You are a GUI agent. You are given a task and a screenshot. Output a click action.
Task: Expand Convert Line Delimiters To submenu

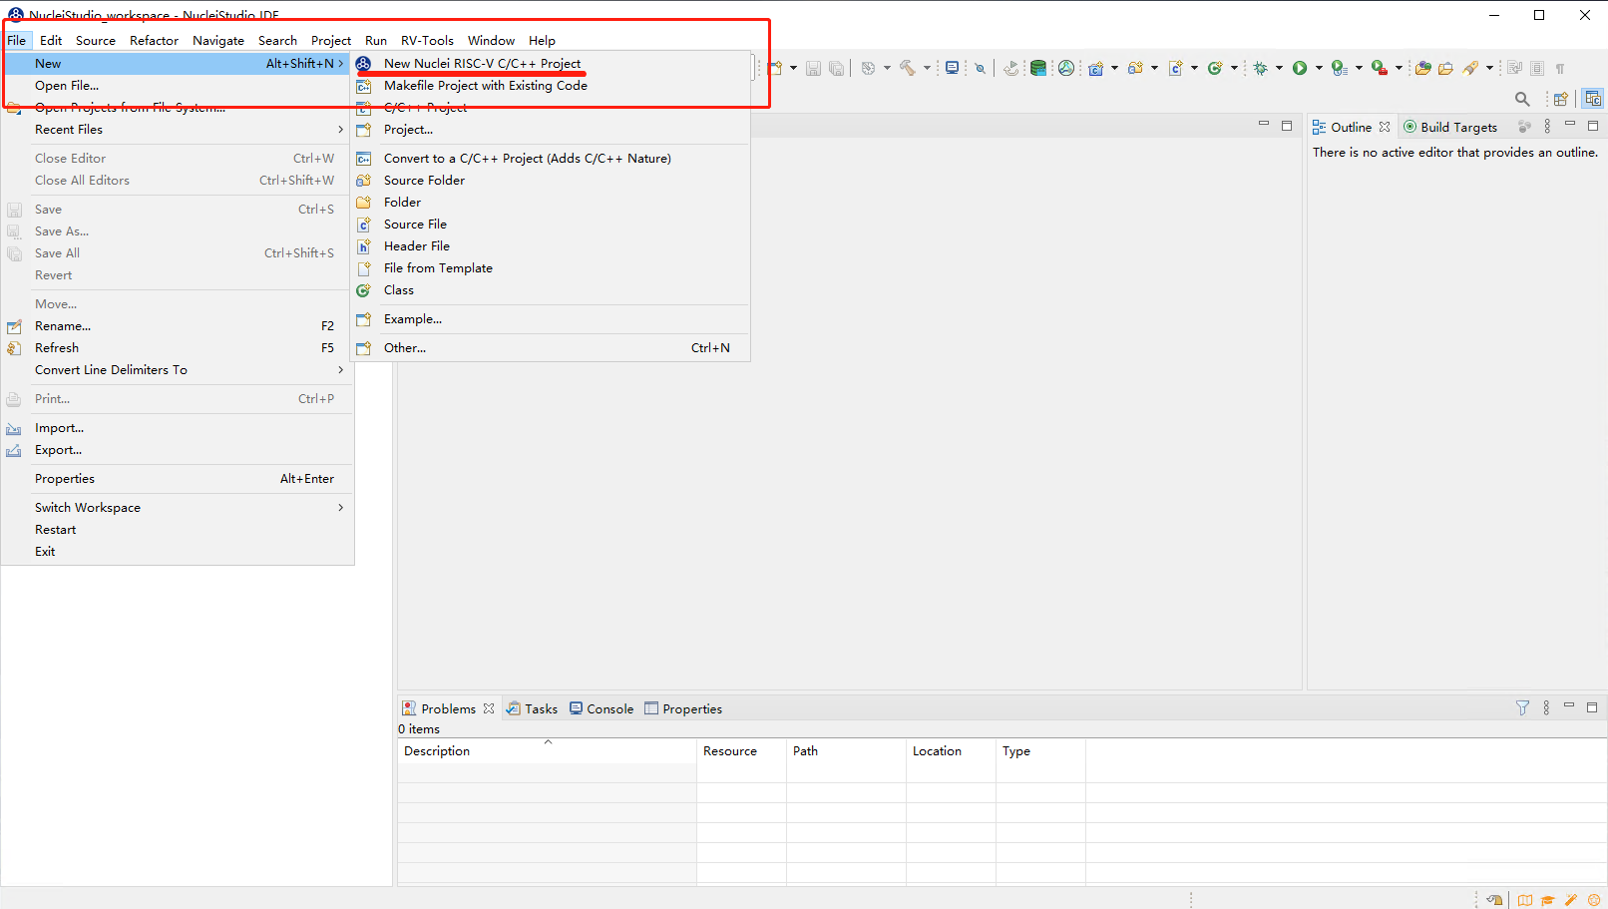pos(341,370)
